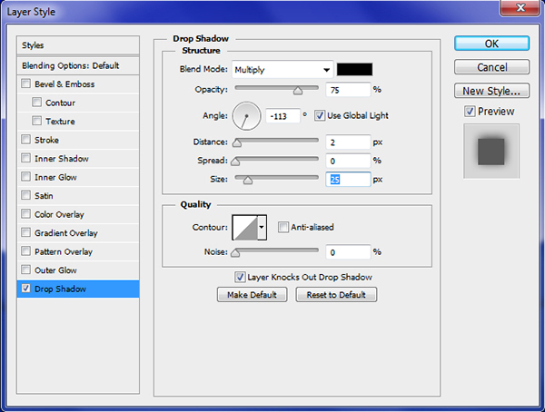Click the Opacity slider handle
Viewport: 545px width, 412px height.
point(297,91)
